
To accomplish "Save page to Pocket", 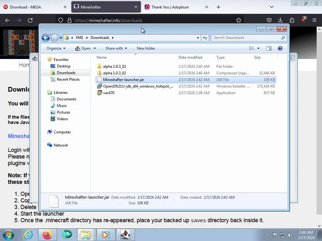I will point(269,20).
